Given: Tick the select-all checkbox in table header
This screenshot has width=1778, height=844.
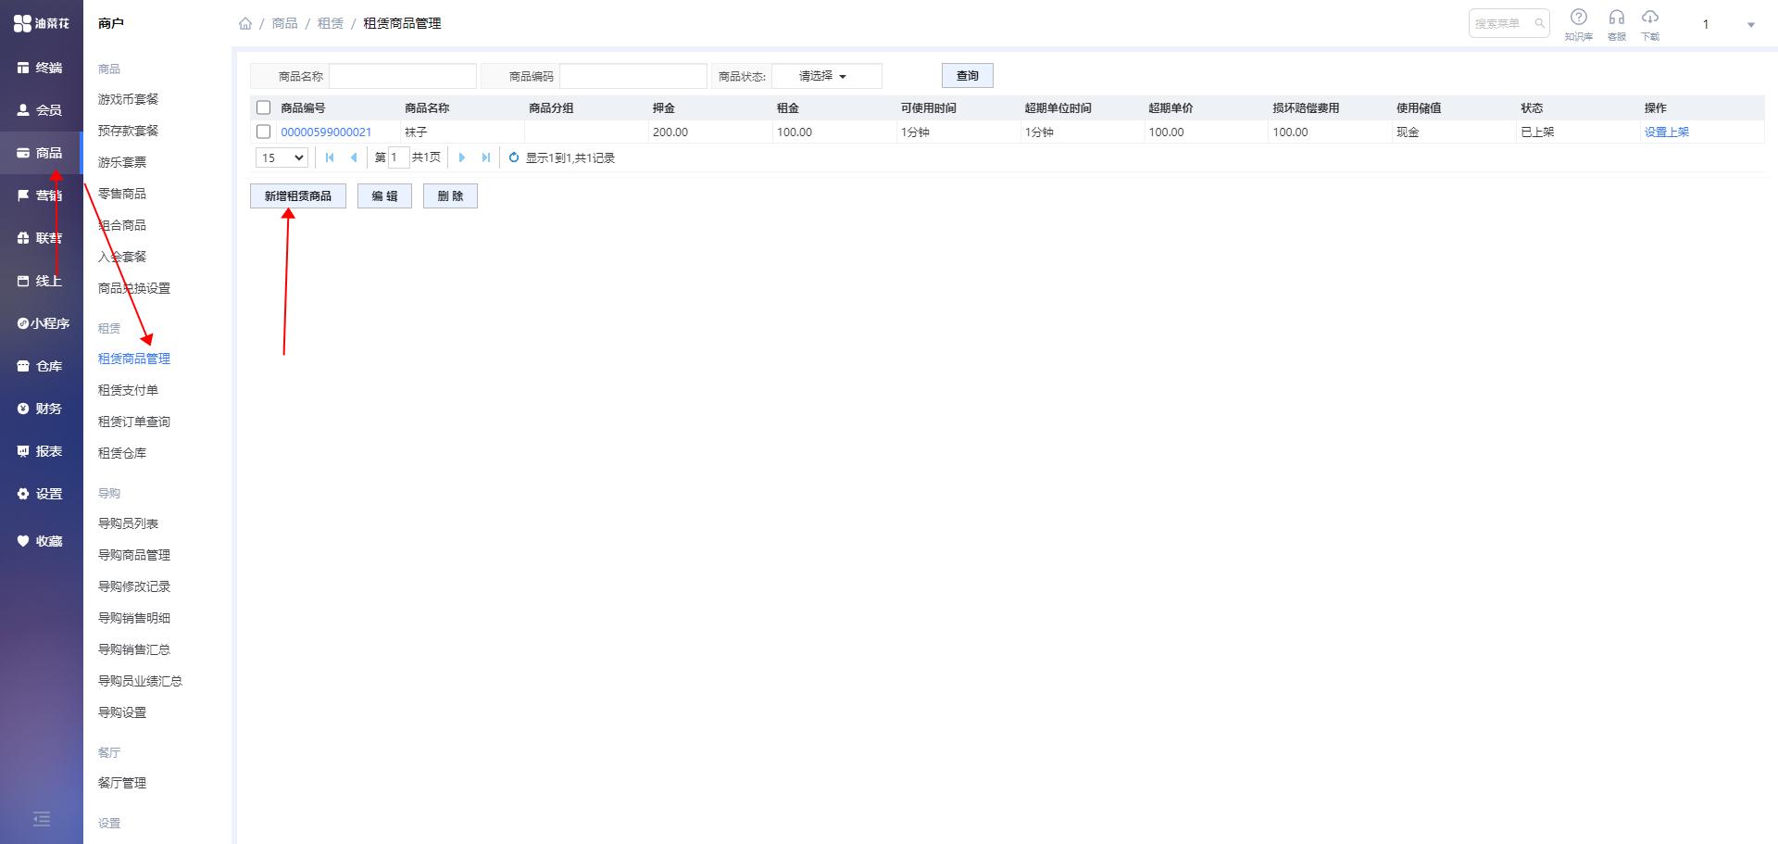Looking at the screenshot, I should 264,107.
